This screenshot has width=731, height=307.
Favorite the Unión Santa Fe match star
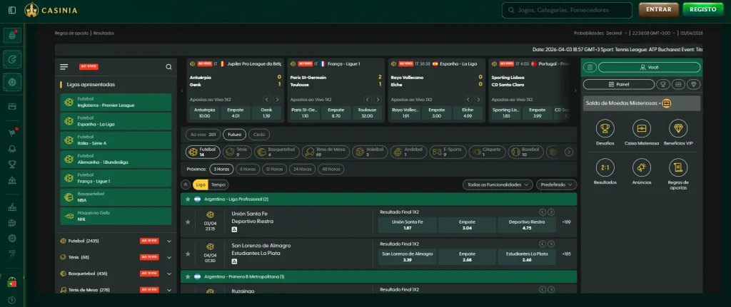pyautogui.click(x=188, y=222)
